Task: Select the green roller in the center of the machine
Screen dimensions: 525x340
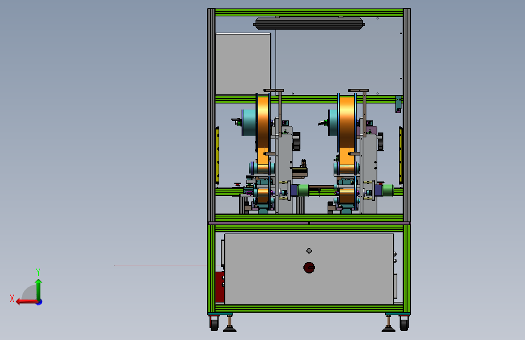Action: 303,190
